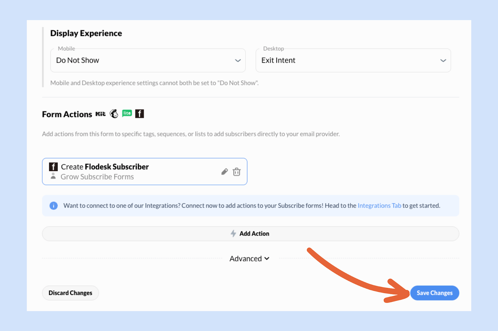Click Discard Changes

70,293
